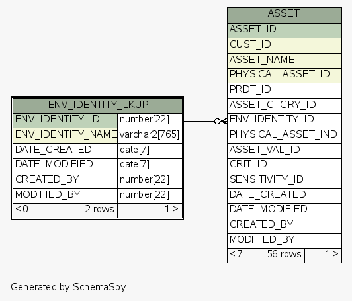This screenshot has height=301, width=352.
Task: Click ASSET's '1 >' children indicator
Action: 324,255
